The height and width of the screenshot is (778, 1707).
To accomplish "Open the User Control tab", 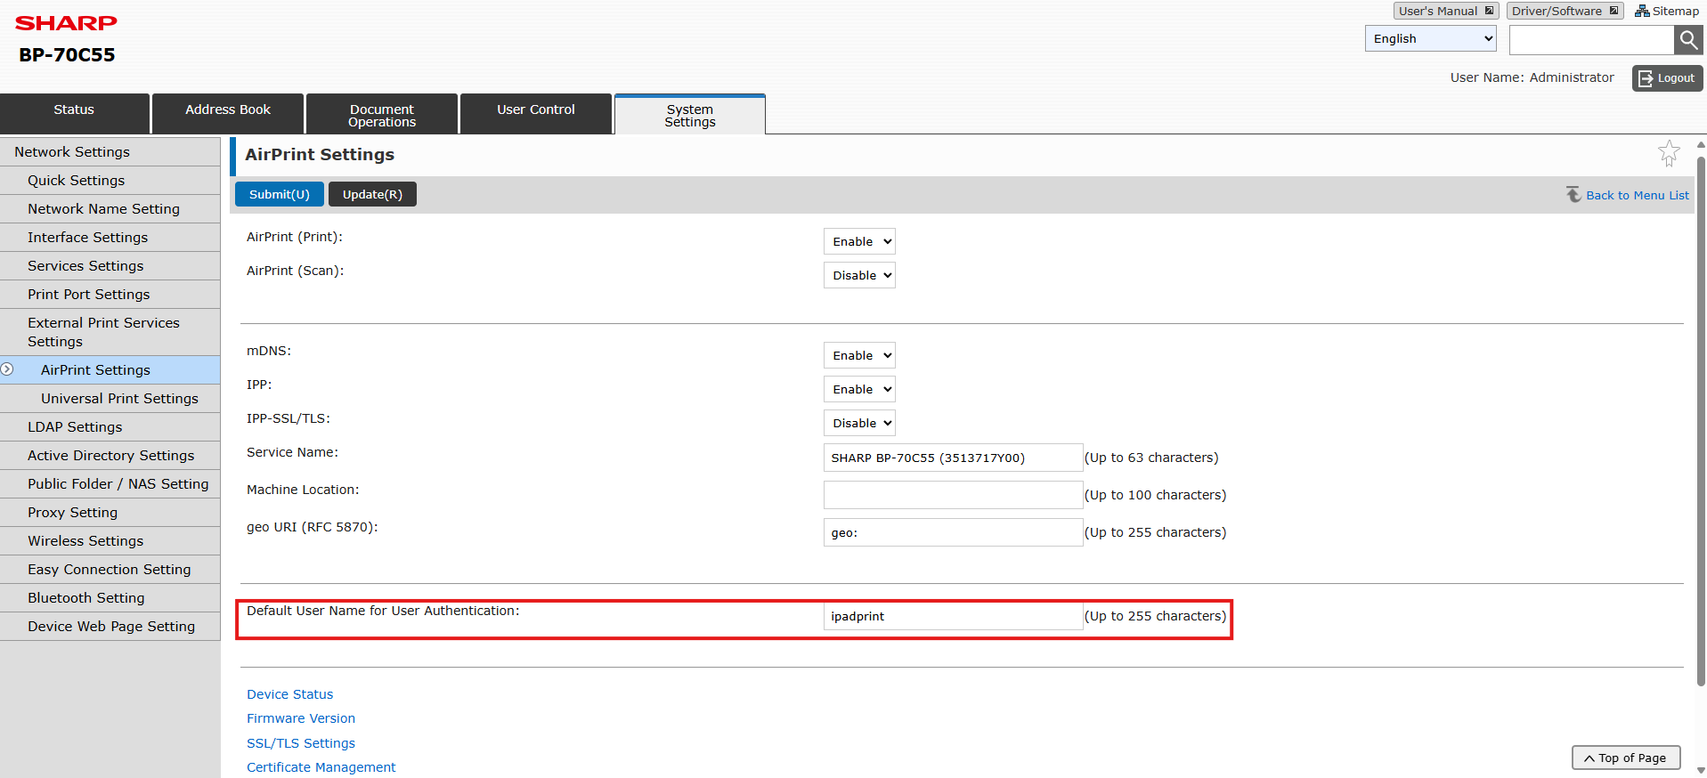I will tap(536, 114).
